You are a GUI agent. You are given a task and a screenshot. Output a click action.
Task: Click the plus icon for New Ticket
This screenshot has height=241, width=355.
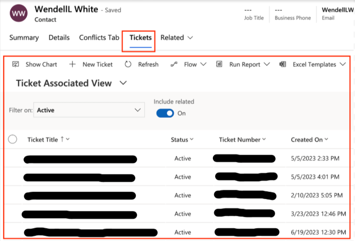(x=72, y=64)
